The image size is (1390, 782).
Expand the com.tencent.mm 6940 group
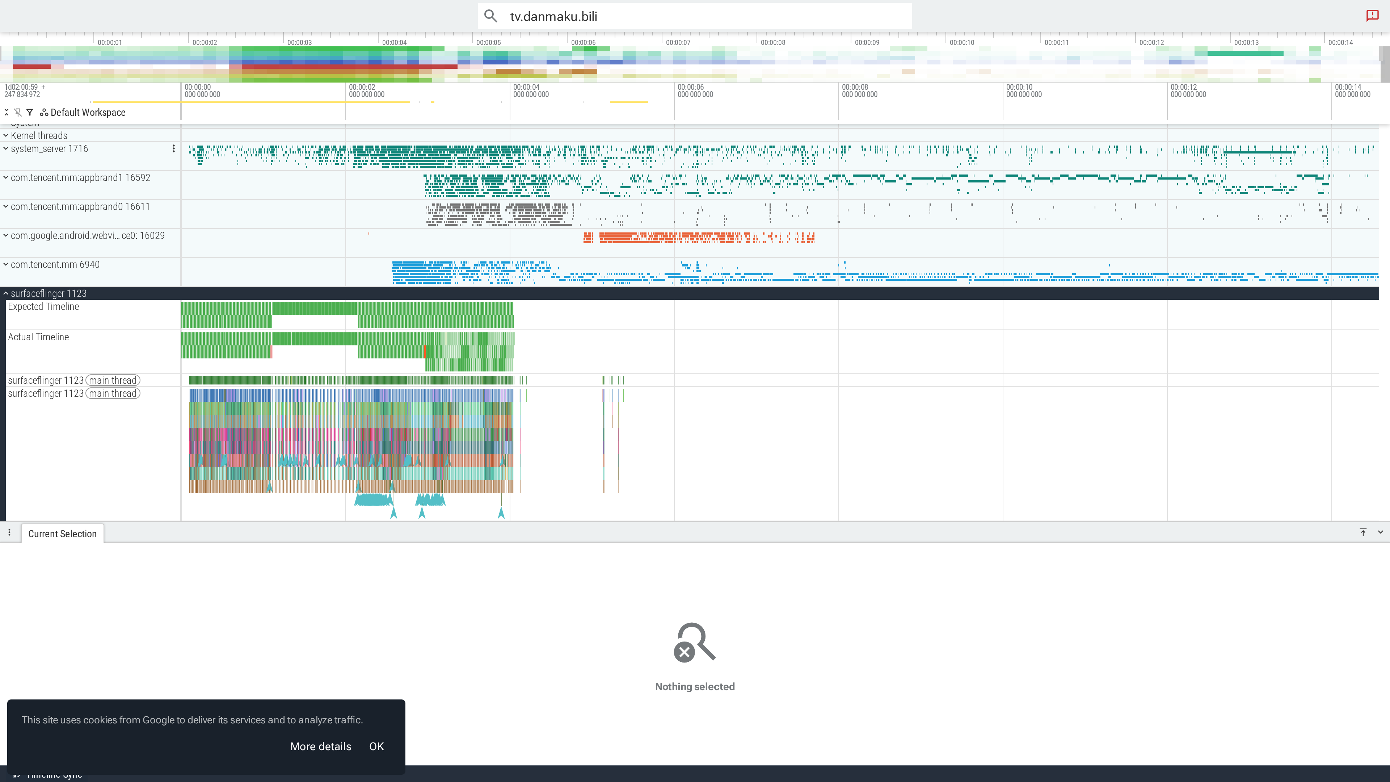6,264
